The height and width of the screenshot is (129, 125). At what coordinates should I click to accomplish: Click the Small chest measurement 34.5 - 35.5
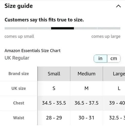coord(54,103)
